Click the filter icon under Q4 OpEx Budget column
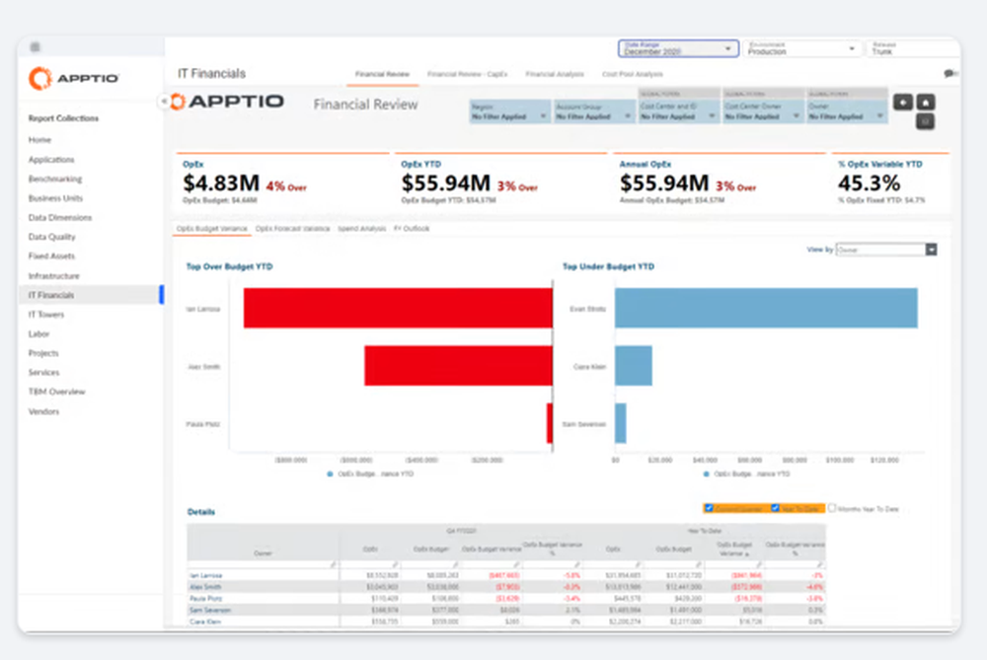Viewport: 987px width, 660px height. 455,564
